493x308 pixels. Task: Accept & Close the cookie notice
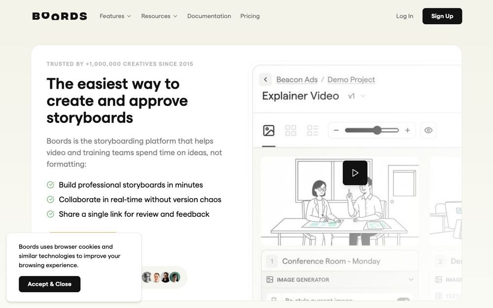pos(50,284)
